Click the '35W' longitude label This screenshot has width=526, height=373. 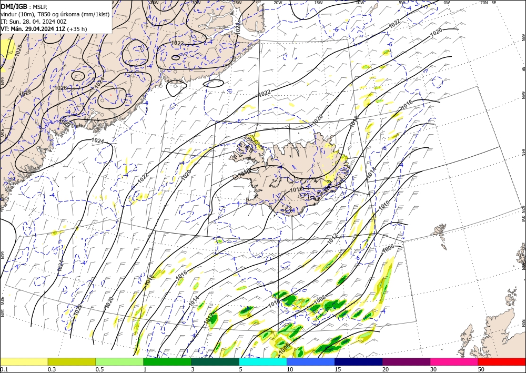point(154,2)
